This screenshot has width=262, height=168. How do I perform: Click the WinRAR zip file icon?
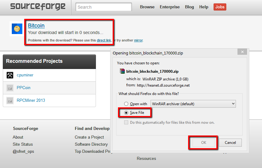point(122,71)
